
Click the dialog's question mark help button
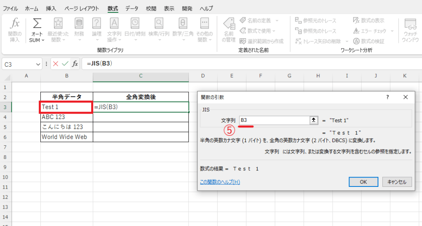(387, 97)
